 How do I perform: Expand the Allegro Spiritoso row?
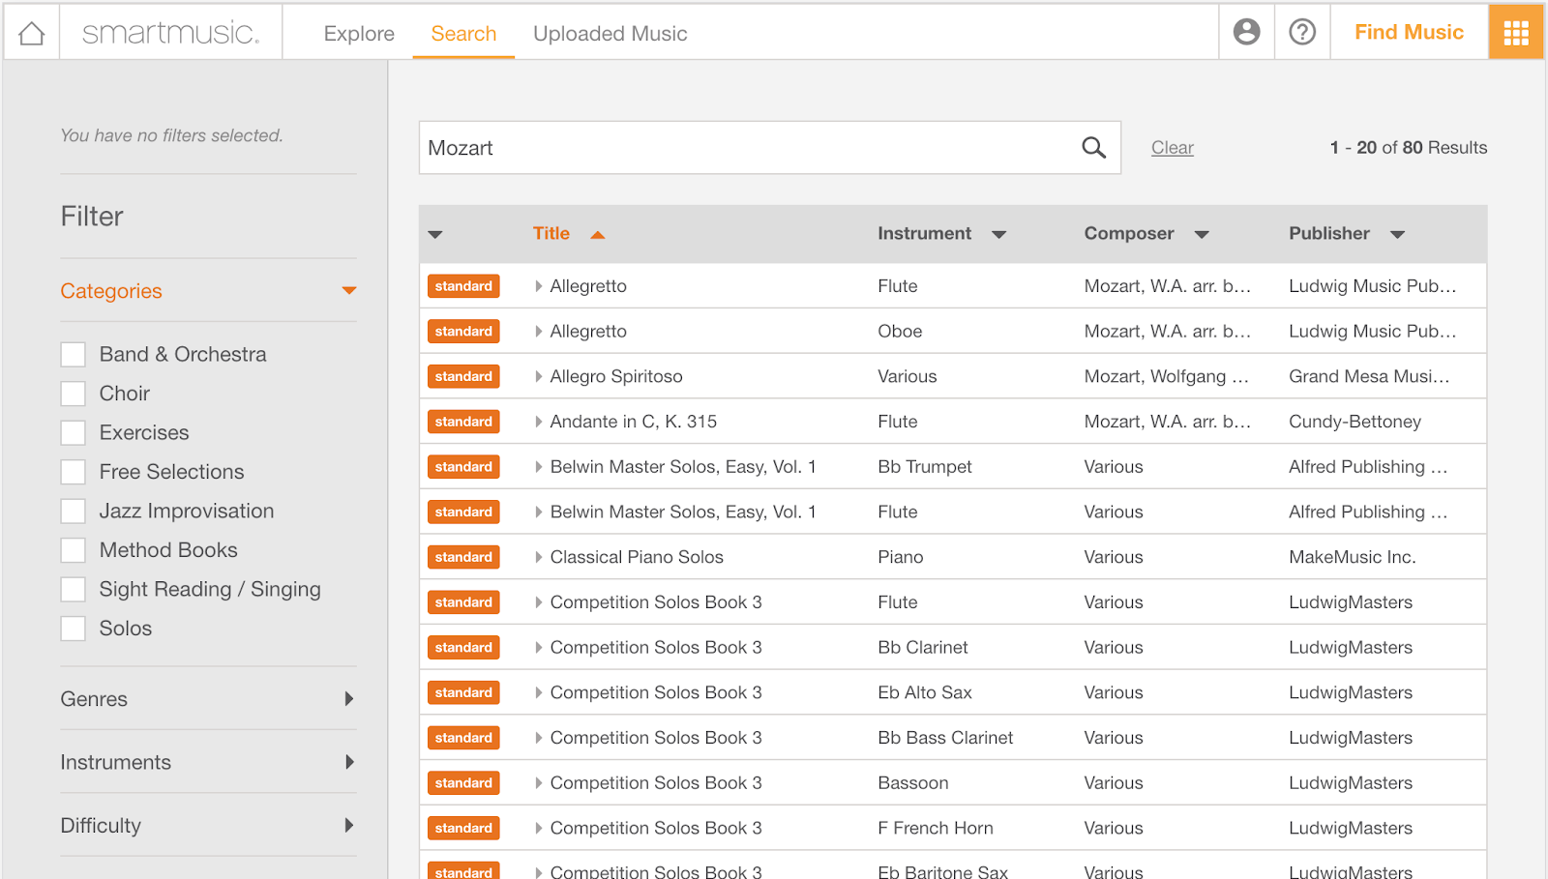pyautogui.click(x=538, y=376)
